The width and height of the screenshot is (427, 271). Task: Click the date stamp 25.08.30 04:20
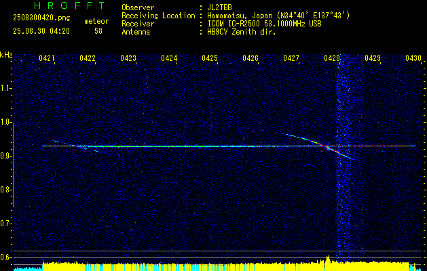tap(41, 31)
